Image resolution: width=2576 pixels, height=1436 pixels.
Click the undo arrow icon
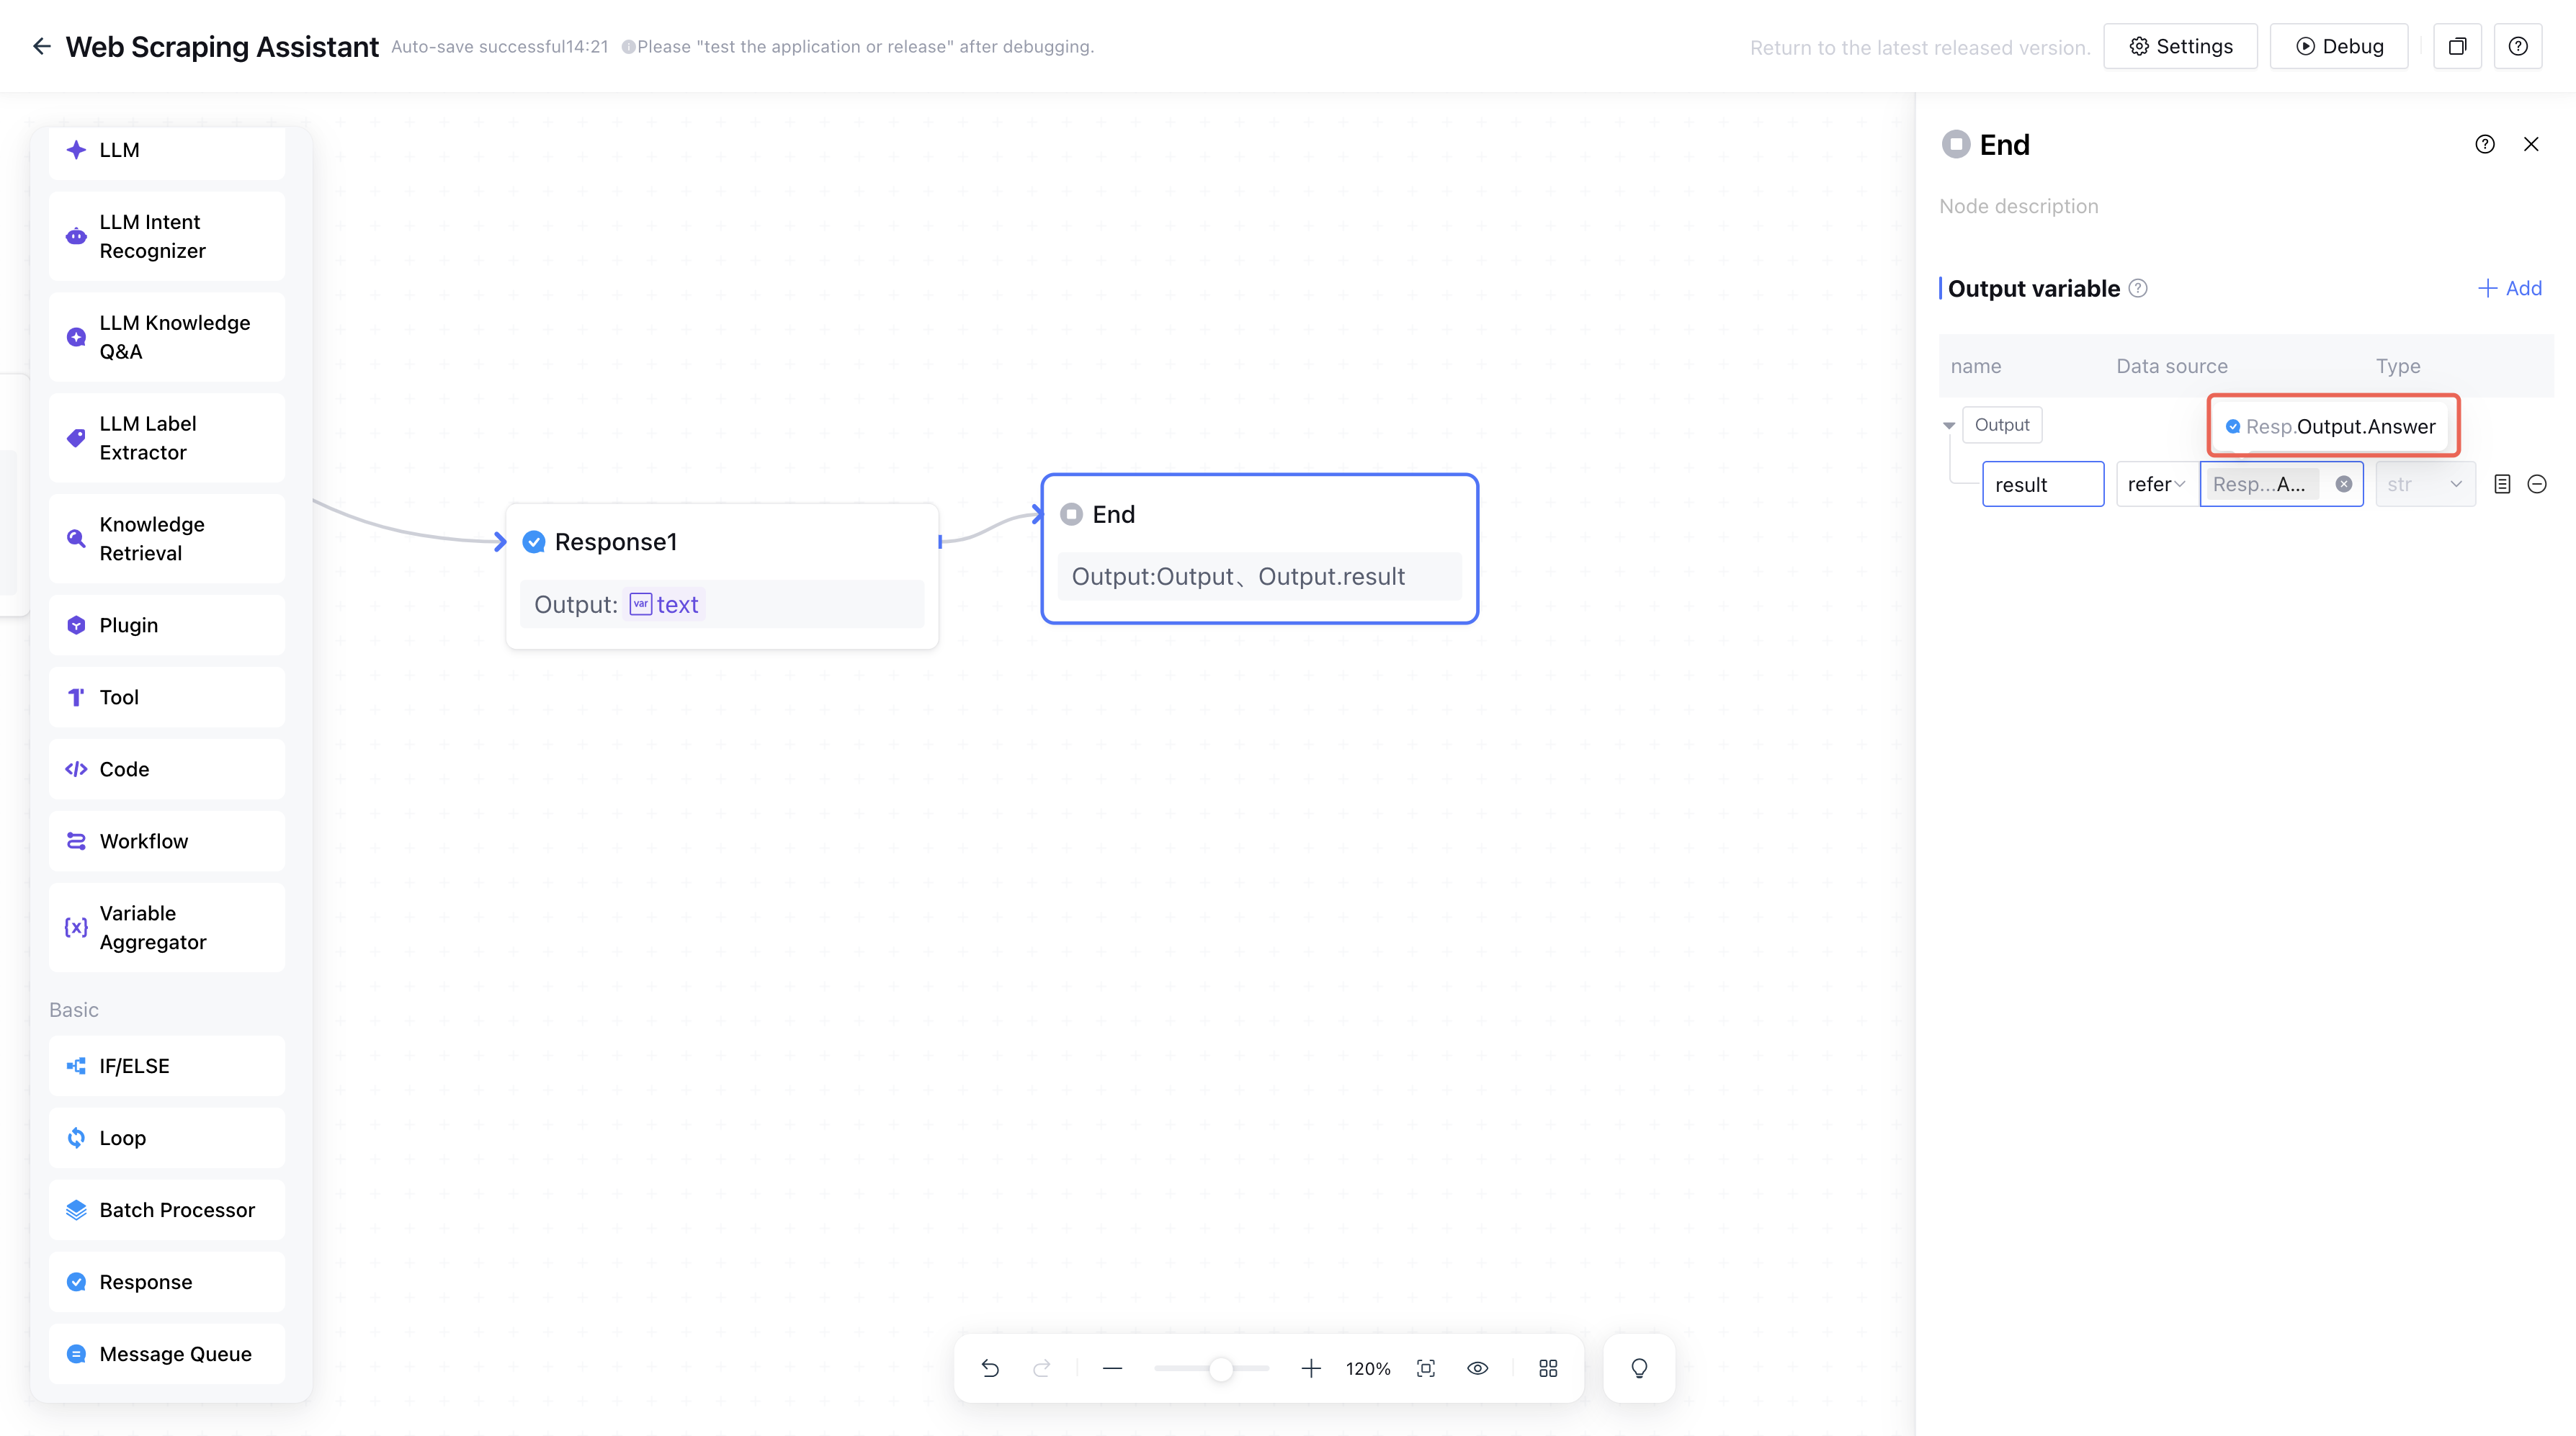[x=990, y=1368]
